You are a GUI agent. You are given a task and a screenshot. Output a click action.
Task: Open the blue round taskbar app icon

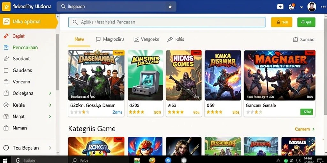pos(168,160)
